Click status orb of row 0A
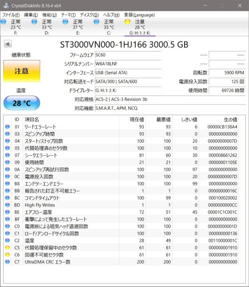This screenshot has height=287, width=249. [x=7, y=169]
